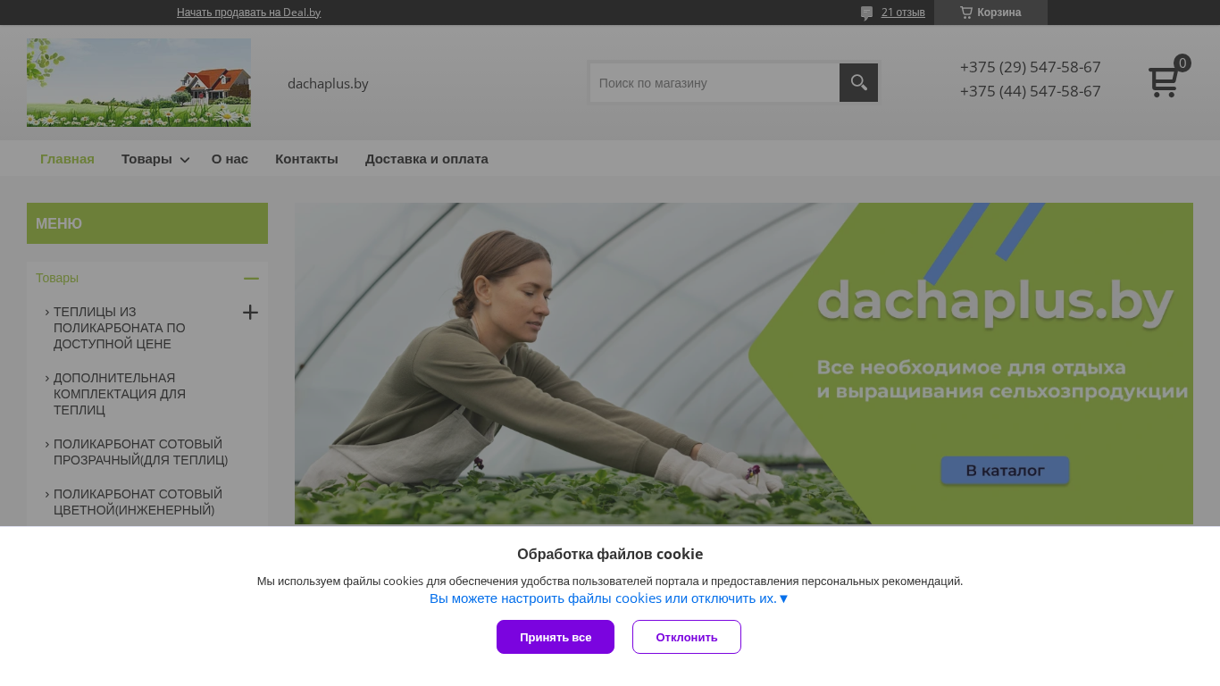
Task: Focus the Поиск по магазину field
Action: (714, 83)
